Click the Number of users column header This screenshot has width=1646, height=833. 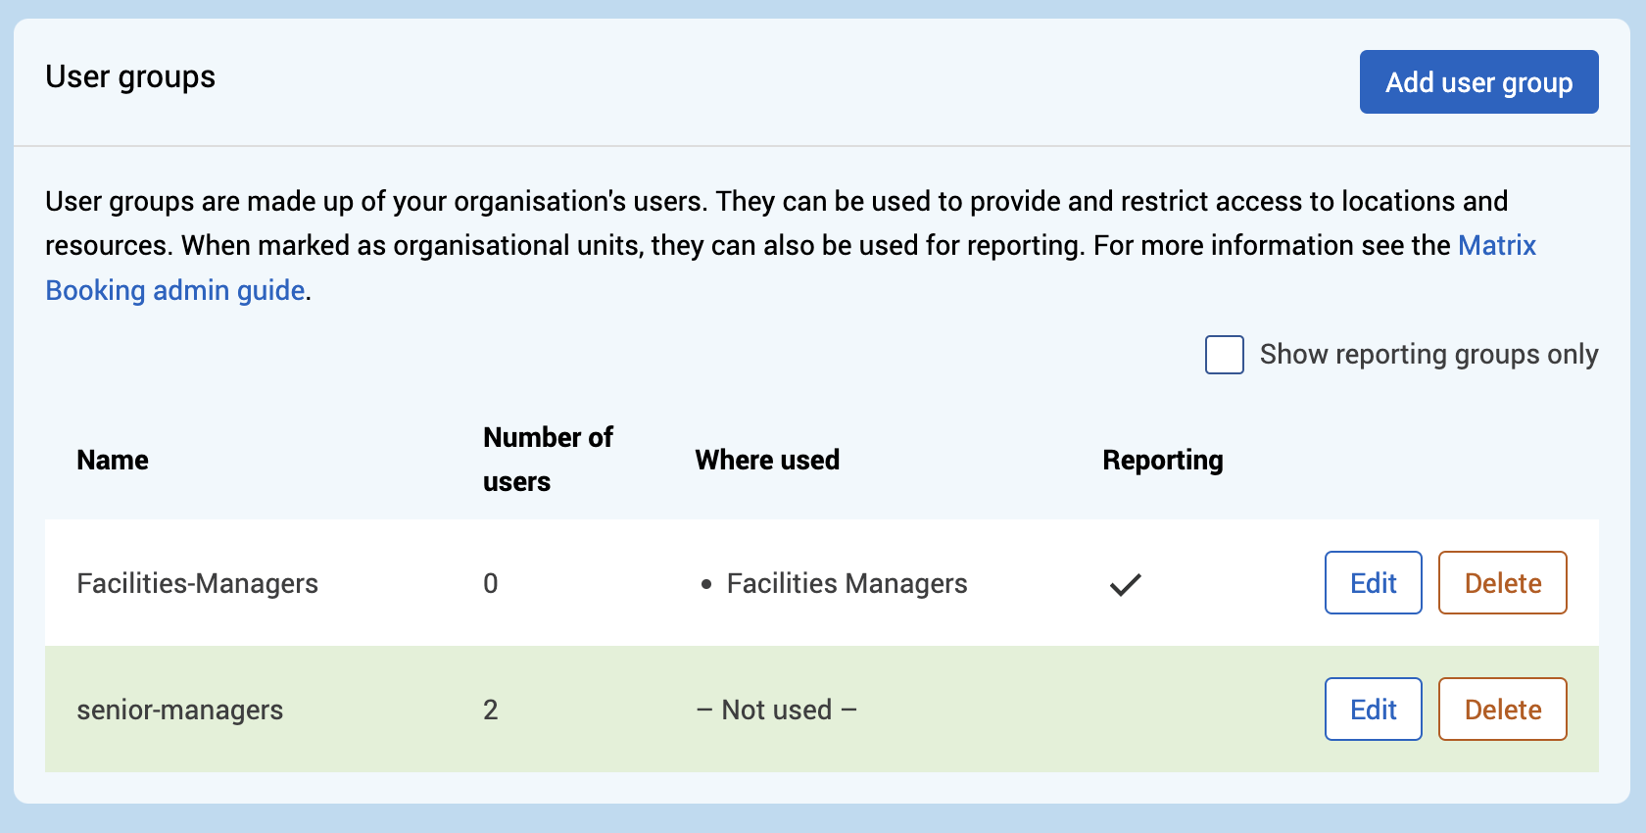[x=547, y=460]
